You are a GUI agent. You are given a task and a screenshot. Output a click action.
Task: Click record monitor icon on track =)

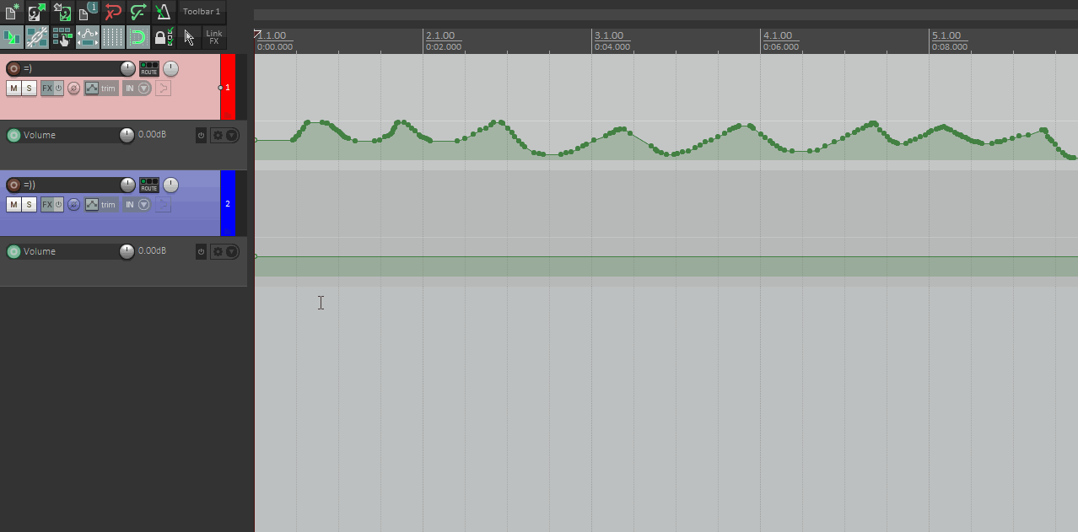tap(163, 89)
